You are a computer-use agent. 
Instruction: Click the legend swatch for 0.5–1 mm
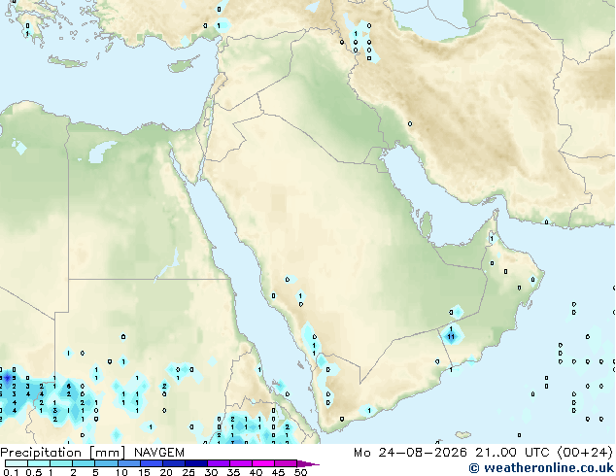pyautogui.click(x=39, y=463)
